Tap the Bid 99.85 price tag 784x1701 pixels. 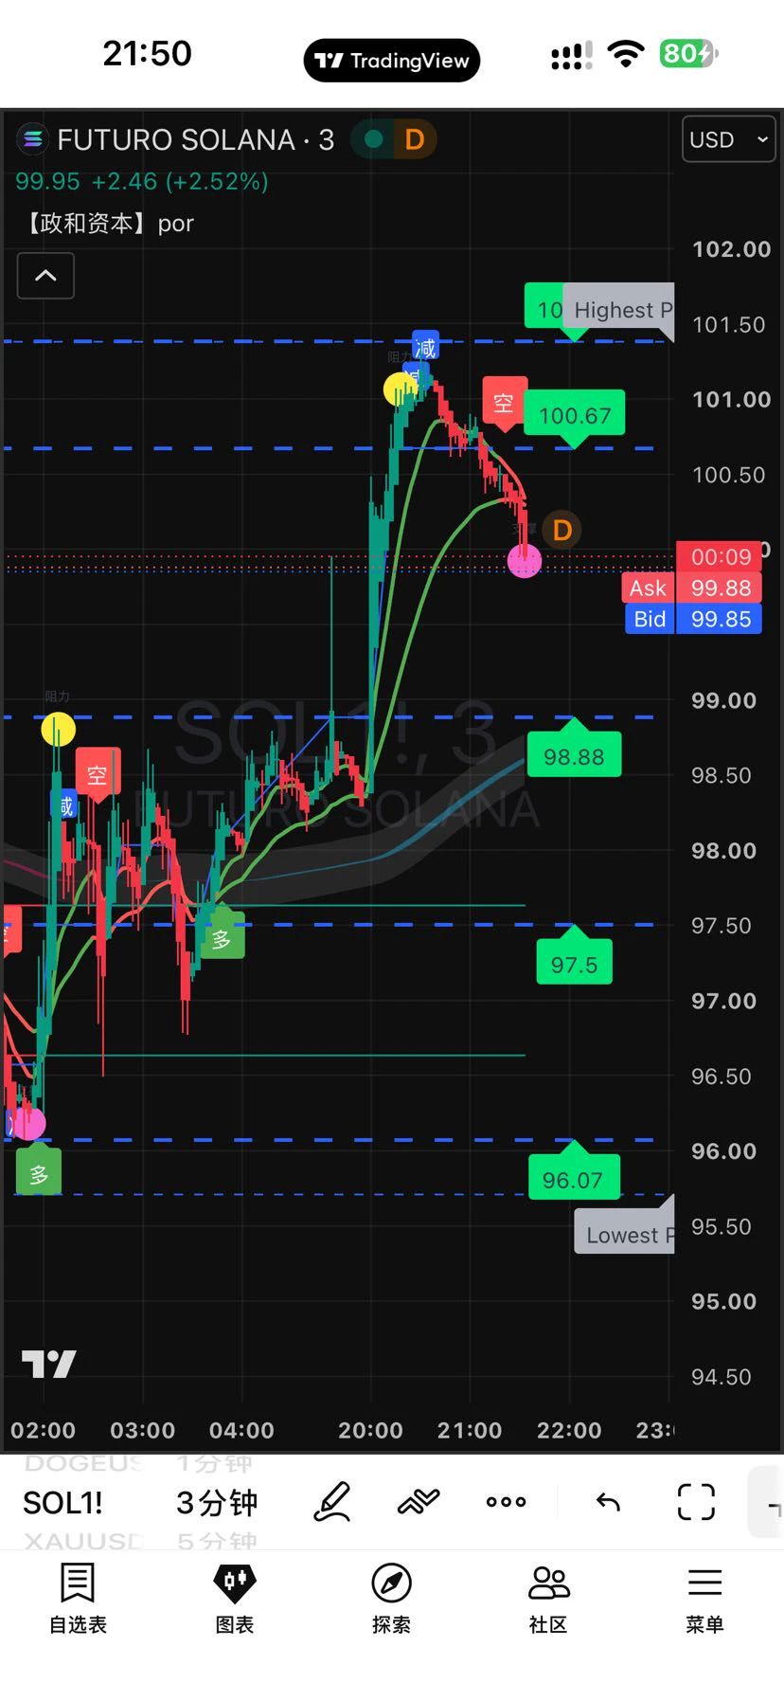tap(693, 619)
